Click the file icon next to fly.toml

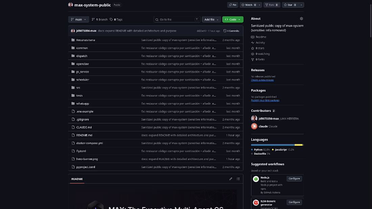pyautogui.click(x=73, y=151)
